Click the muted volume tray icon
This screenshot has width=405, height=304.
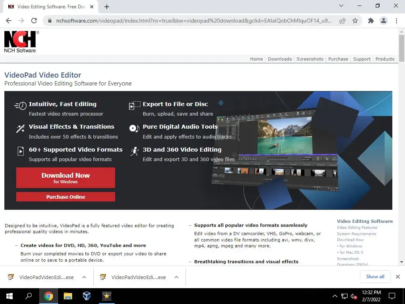(x=354, y=296)
